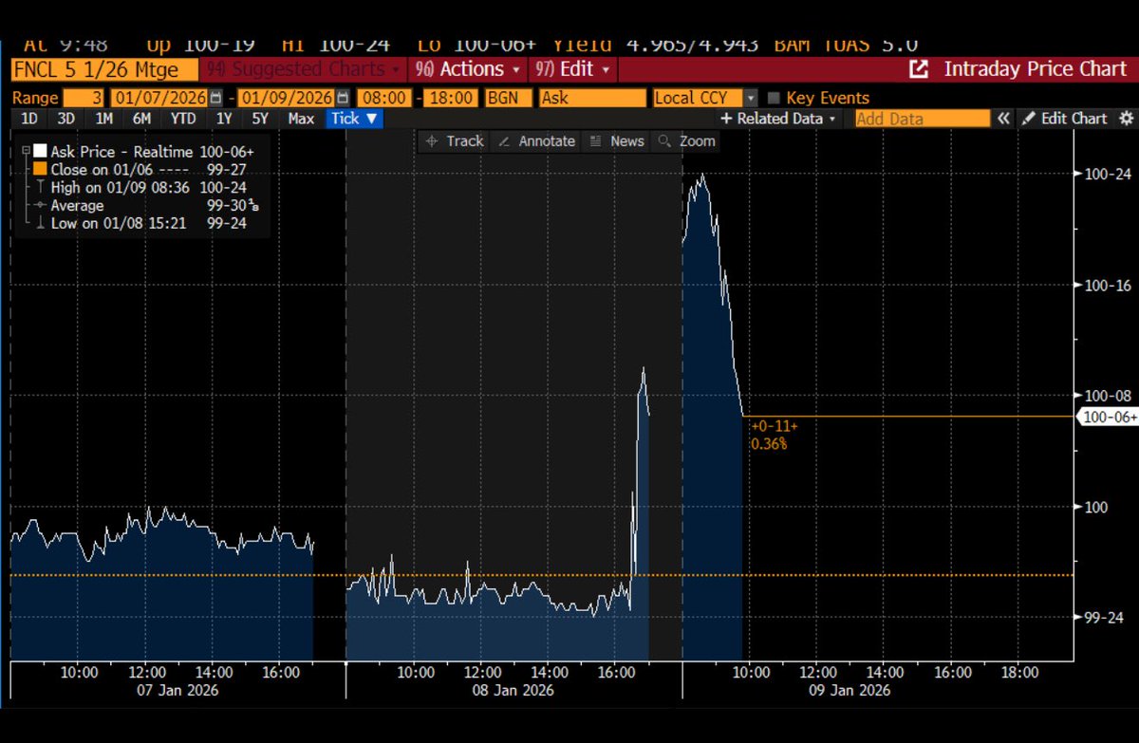The height and width of the screenshot is (743, 1139).
Task: Collapse the legend tree expander
Action: click(24, 152)
